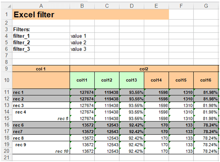The image size is (220, 162).
Task: Click the 'col 1' header cell
Action: click(x=41, y=69)
